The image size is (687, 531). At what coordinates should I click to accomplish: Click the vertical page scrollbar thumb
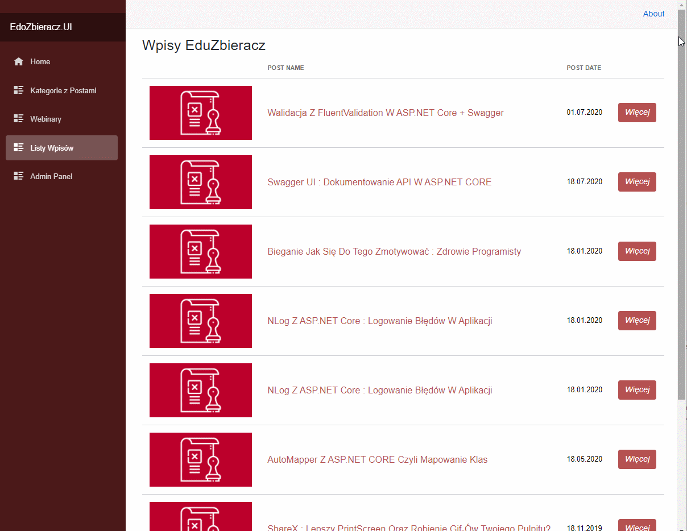click(x=681, y=204)
